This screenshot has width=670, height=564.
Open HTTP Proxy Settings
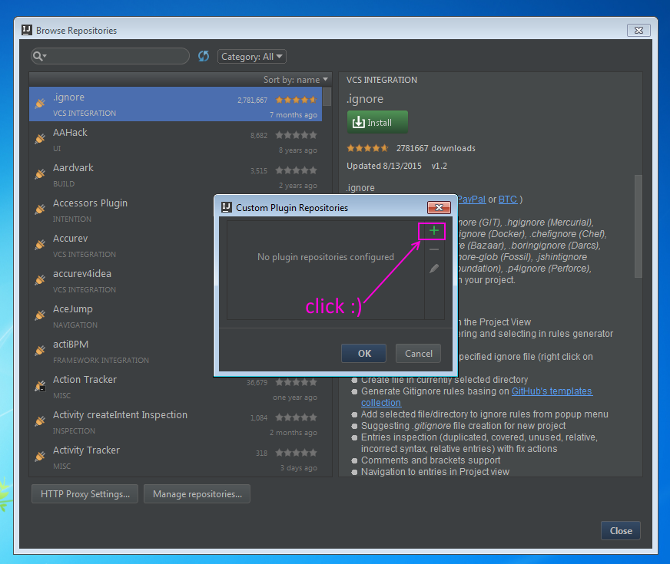[85, 493]
